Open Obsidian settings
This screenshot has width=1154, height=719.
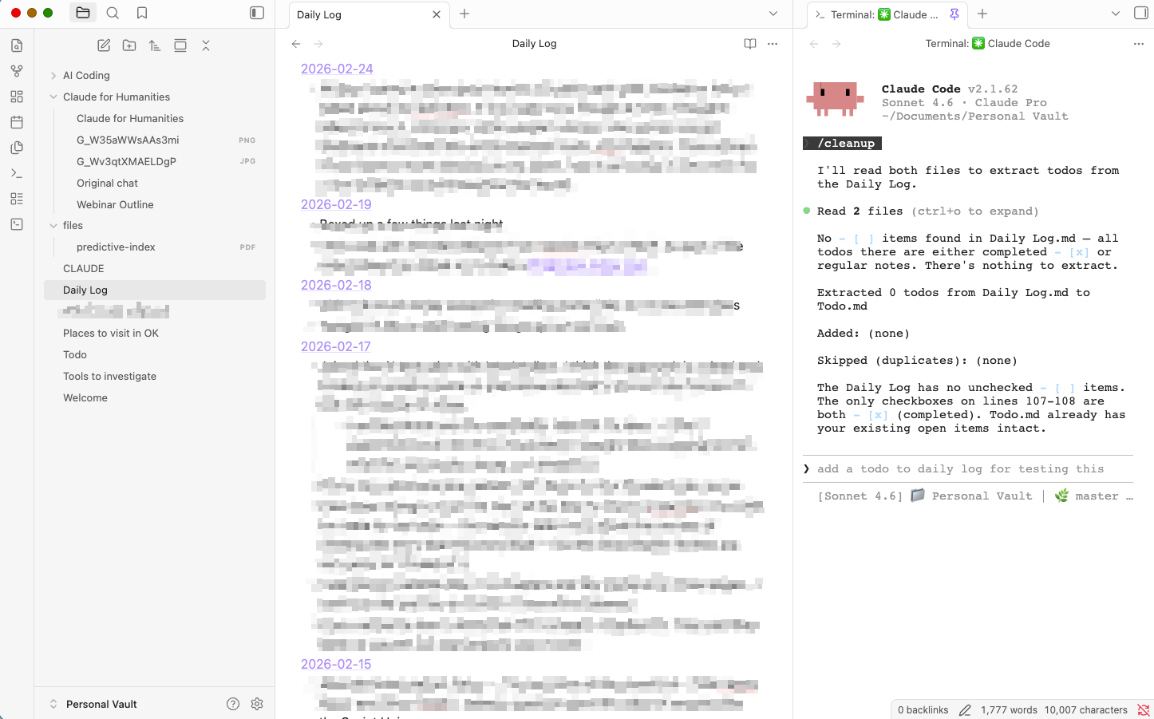click(257, 704)
